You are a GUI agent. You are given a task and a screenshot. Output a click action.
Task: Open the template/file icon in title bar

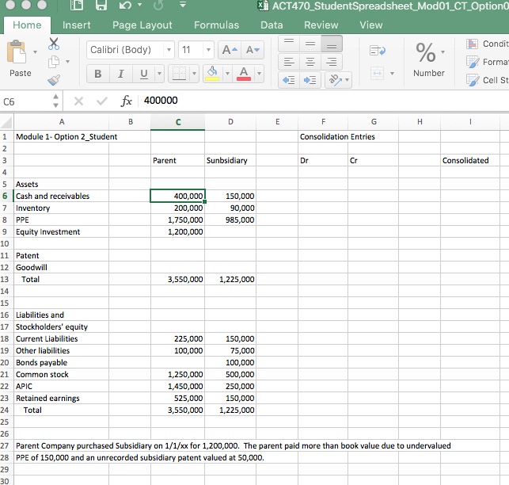coord(77,5)
